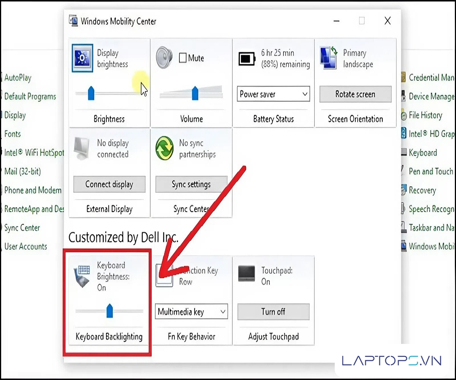Click the battery status icon

247,59
